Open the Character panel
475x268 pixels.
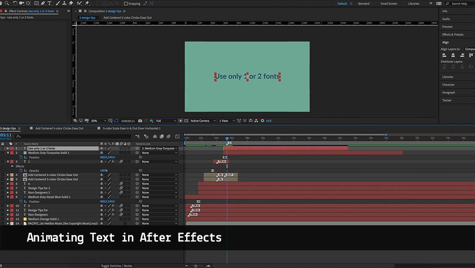pyautogui.click(x=448, y=85)
